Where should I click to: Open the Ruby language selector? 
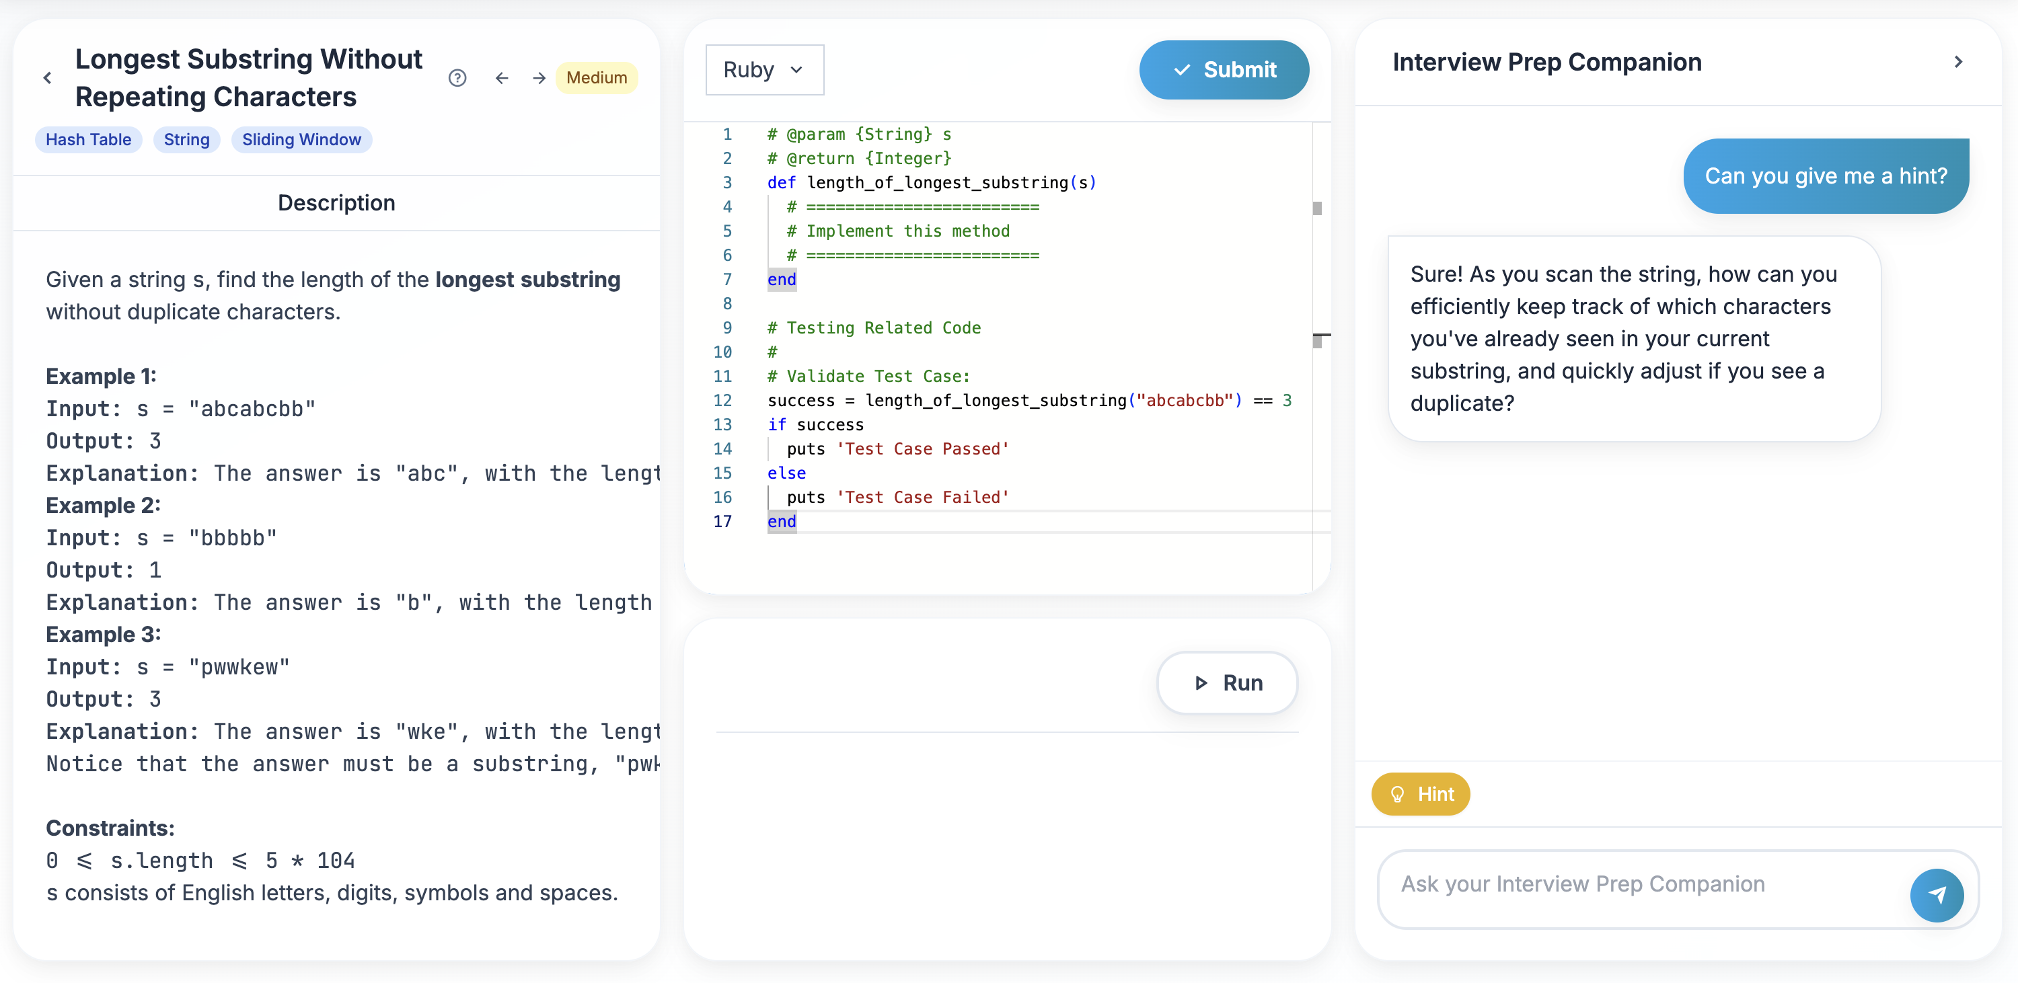pos(763,70)
